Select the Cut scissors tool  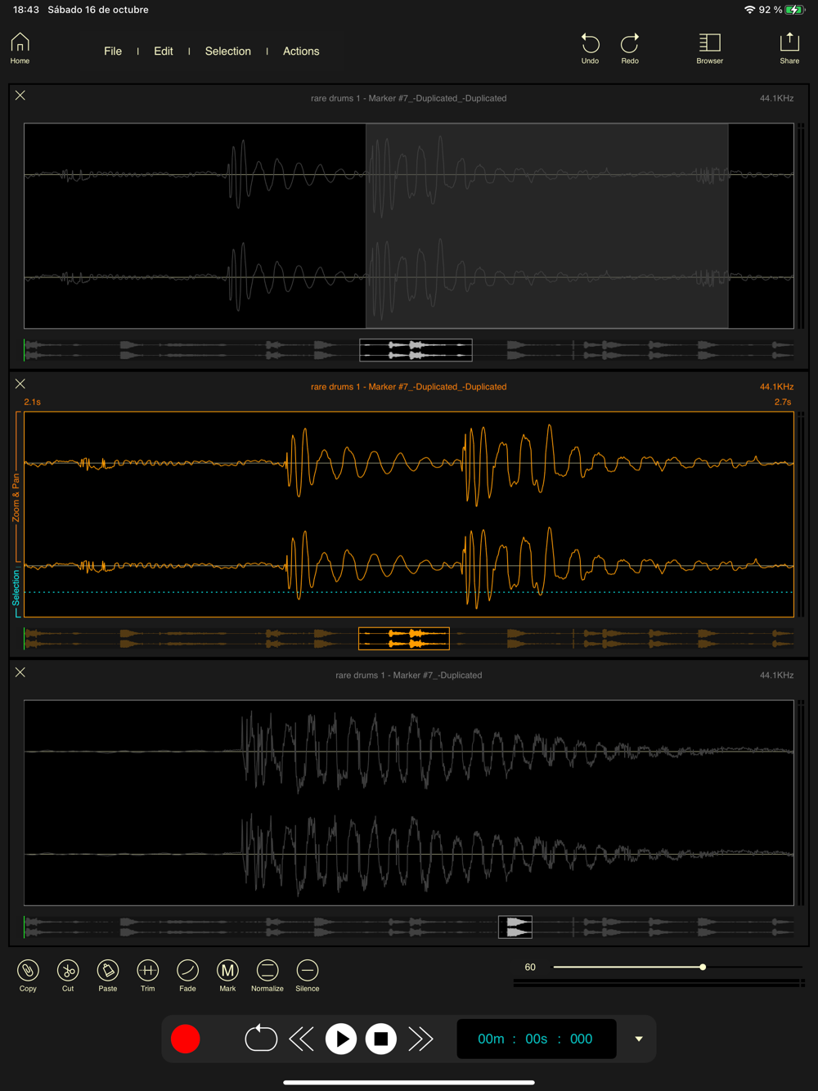point(68,971)
